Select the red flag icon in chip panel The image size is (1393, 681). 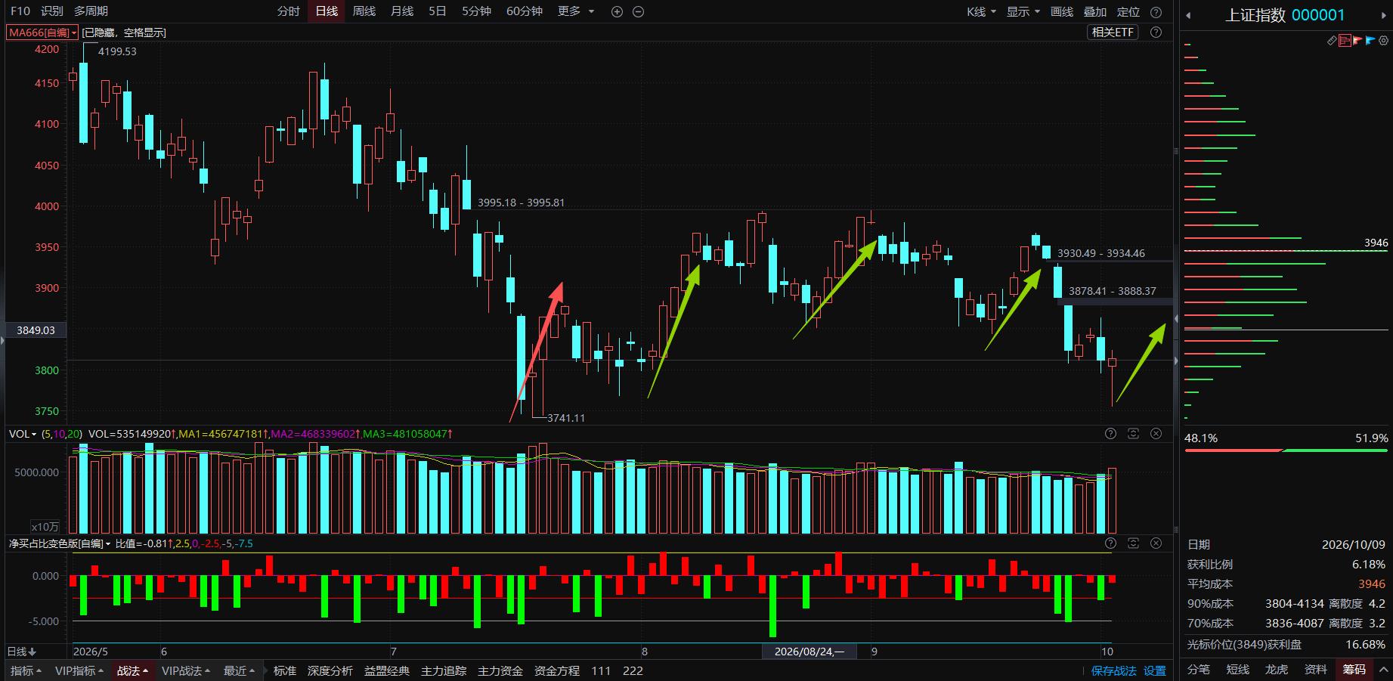1357,40
